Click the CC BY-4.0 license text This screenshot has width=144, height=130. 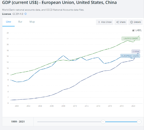[x=18, y=14]
